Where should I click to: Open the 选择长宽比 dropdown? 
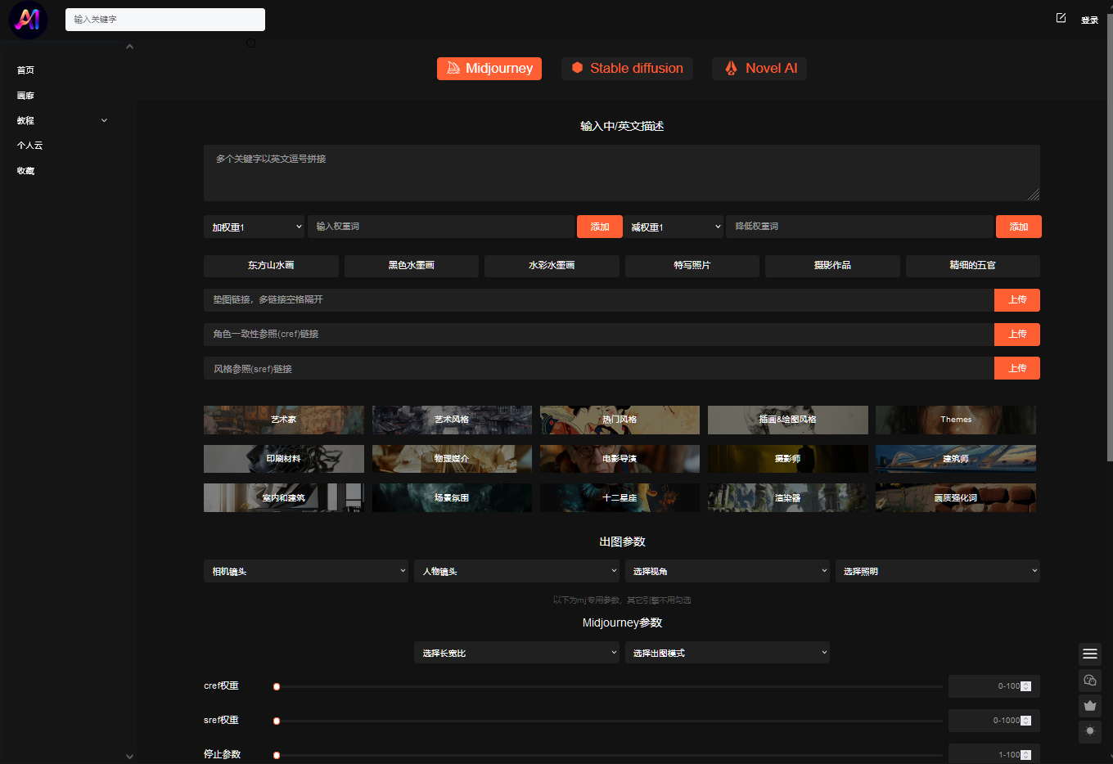(x=516, y=653)
